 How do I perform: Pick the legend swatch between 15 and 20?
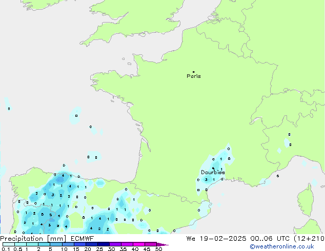pyautogui.click(x=79, y=244)
